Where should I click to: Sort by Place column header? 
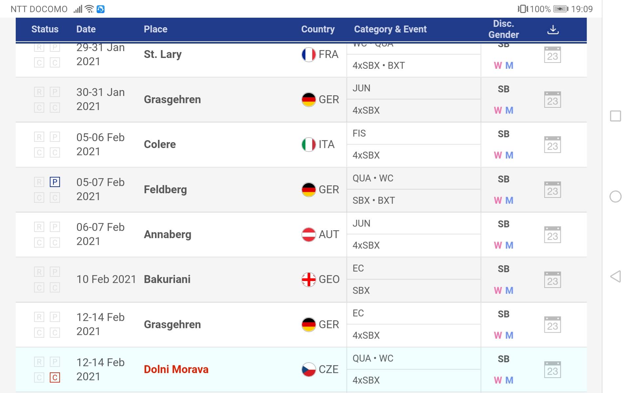coord(155,29)
